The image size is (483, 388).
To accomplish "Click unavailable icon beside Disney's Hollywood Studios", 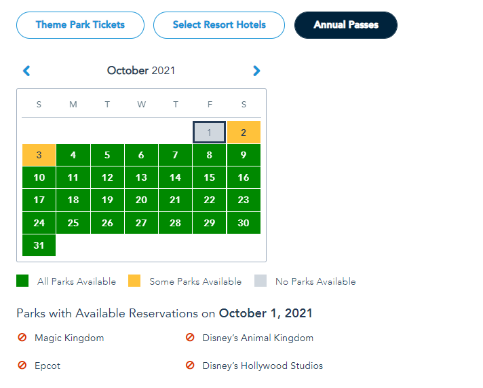I will point(190,366).
